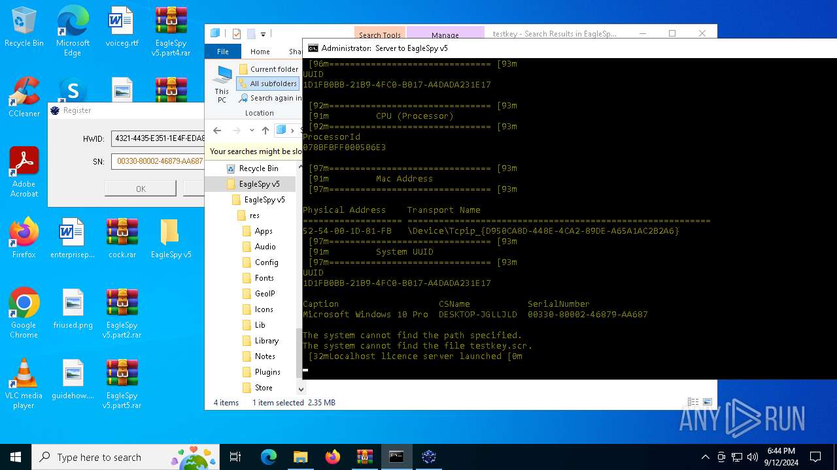Open guidehow image file on desktop

73,379
